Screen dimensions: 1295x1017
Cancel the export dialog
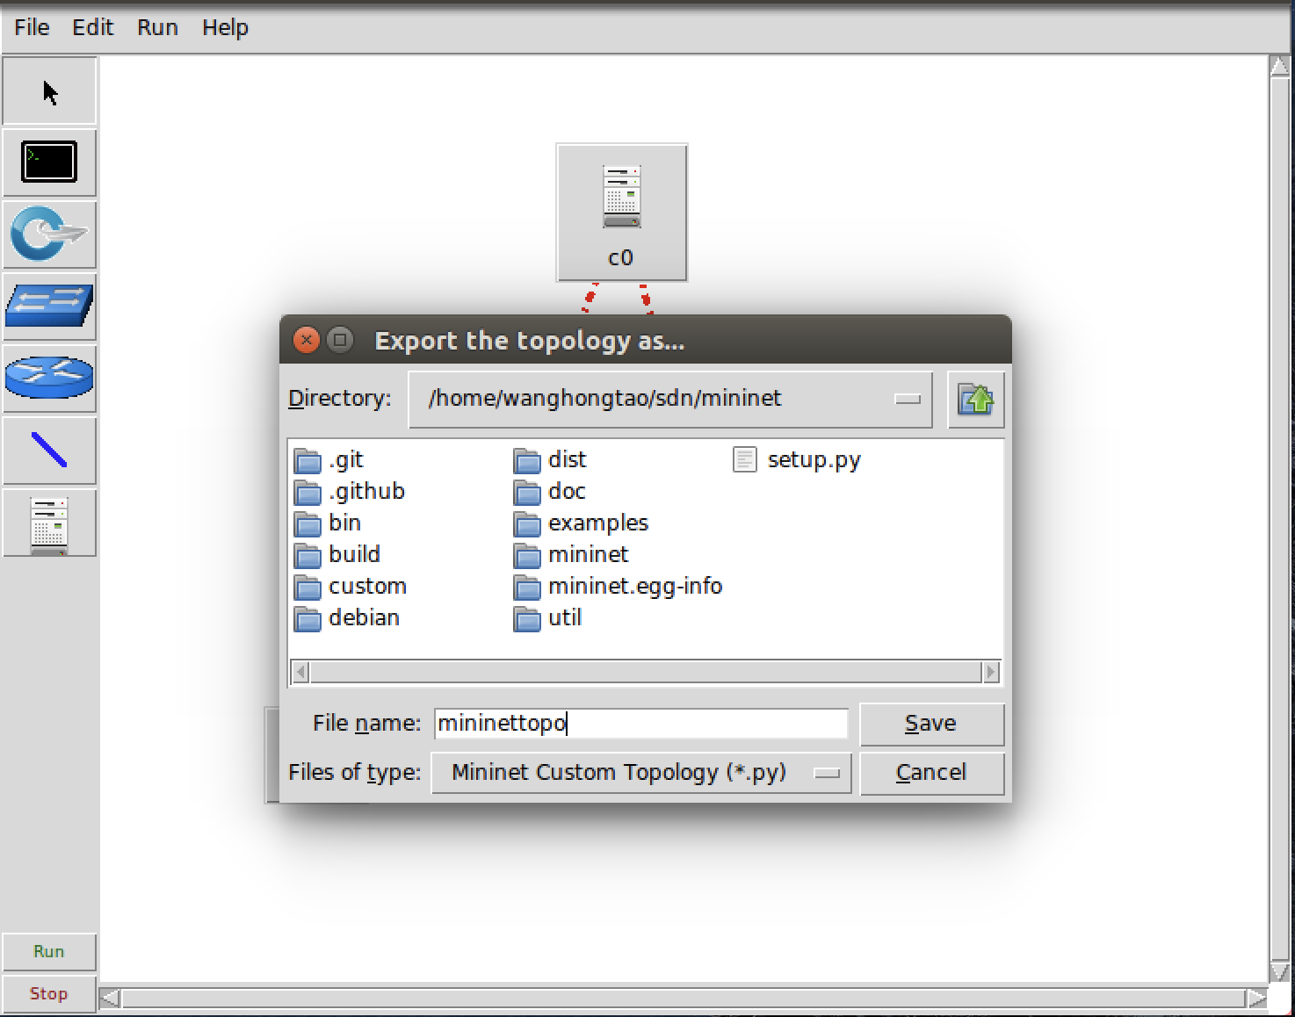point(931,773)
